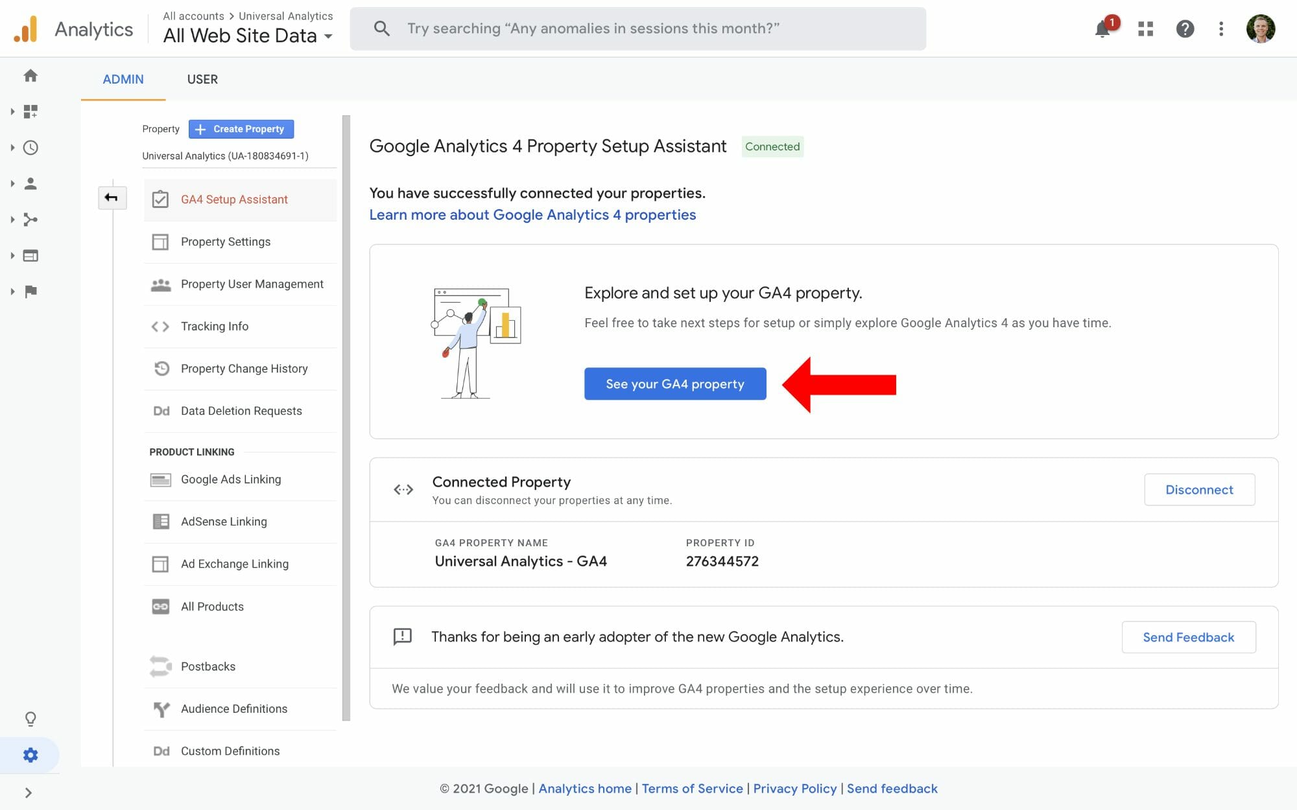
Task: Click the Property Change History icon
Action: pyautogui.click(x=161, y=369)
